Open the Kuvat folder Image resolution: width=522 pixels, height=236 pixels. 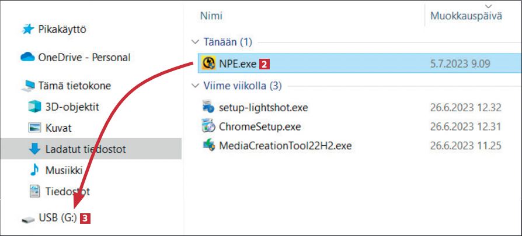click(58, 128)
